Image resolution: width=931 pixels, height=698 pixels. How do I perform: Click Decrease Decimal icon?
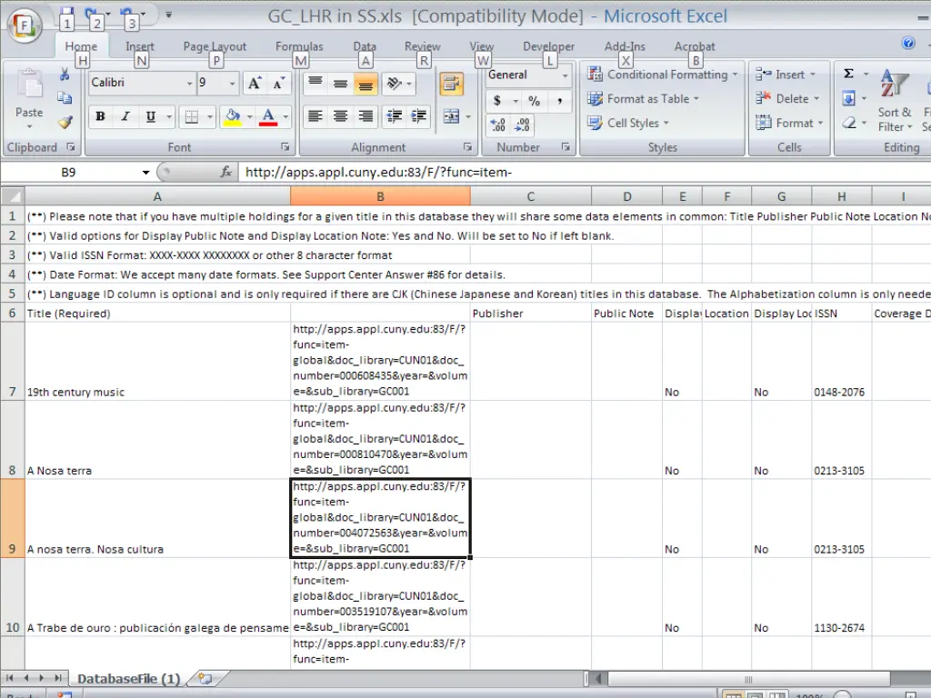pos(523,124)
